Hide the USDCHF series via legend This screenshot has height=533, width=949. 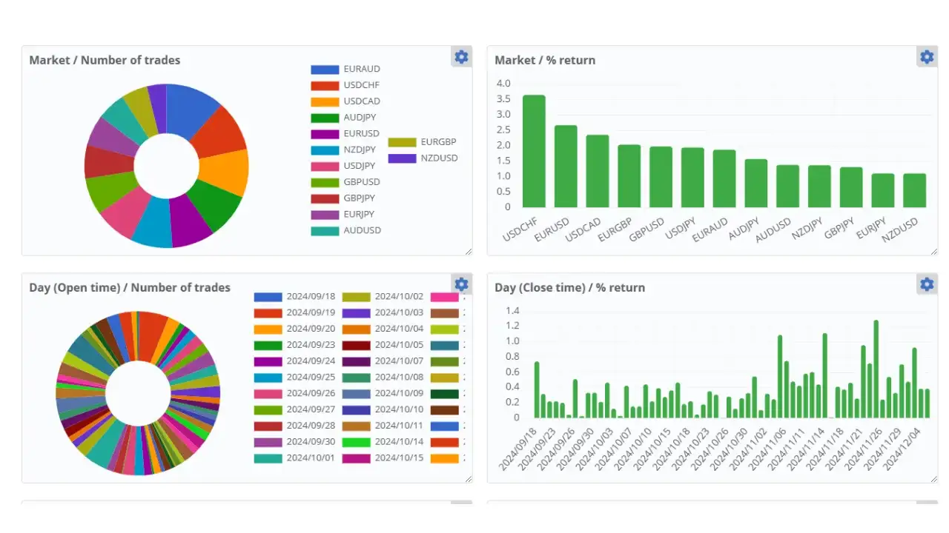tap(361, 85)
